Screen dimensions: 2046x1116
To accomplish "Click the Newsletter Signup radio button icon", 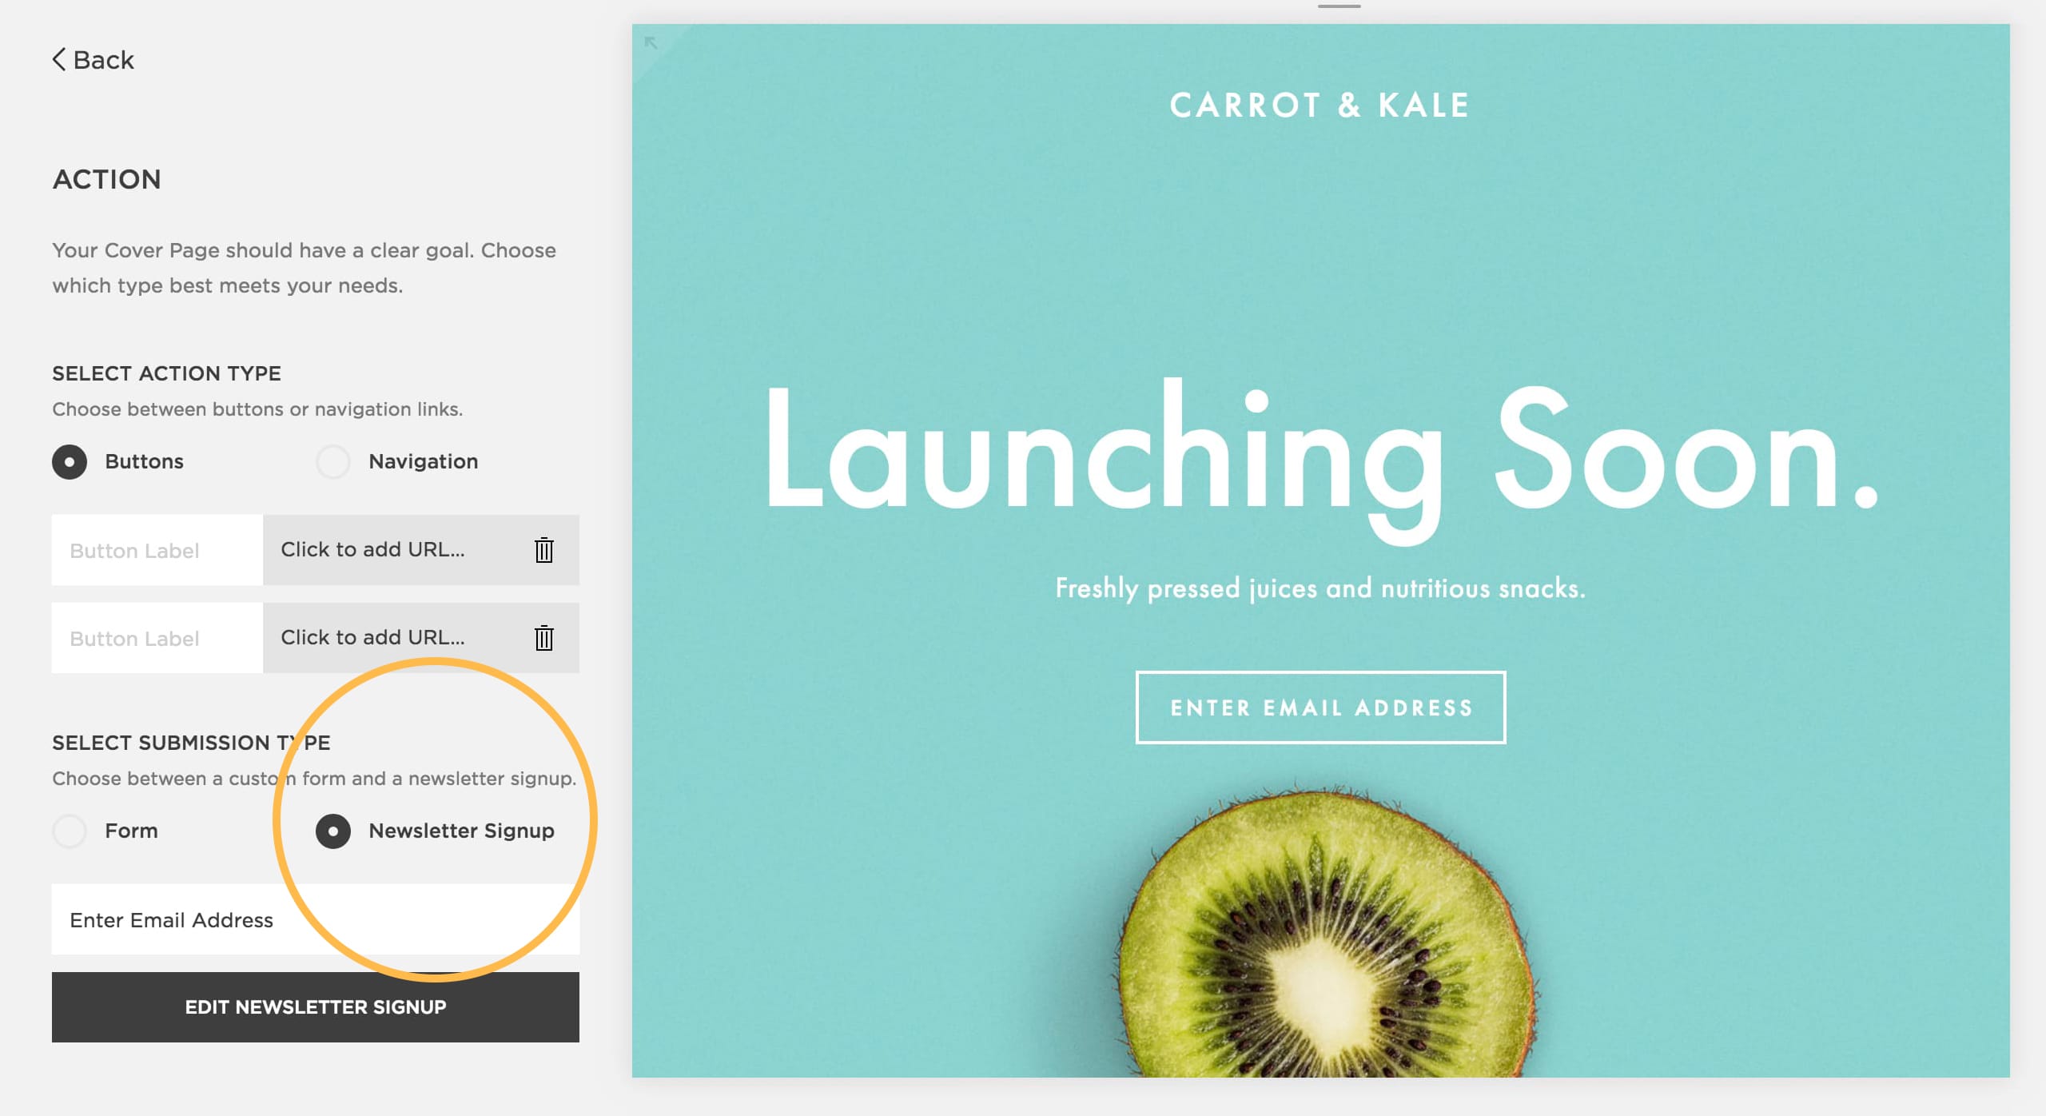I will coord(332,830).
